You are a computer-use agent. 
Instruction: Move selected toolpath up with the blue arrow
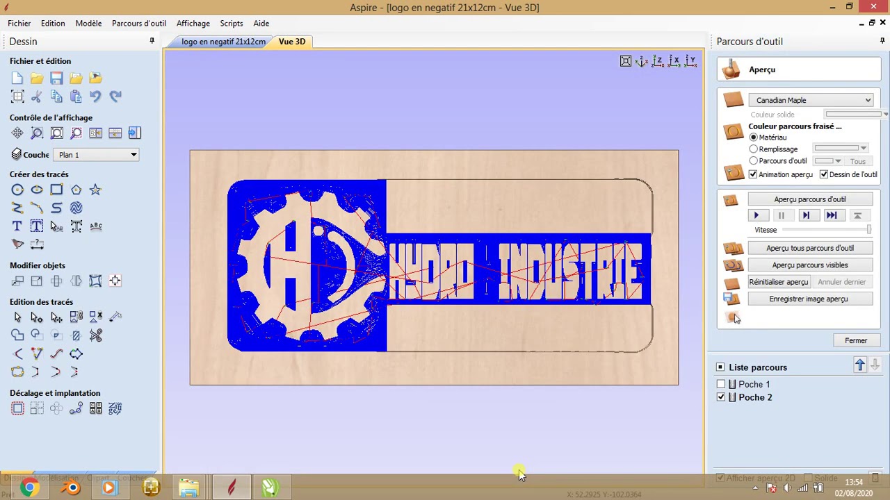pyautogui.click(x=860, y=365)
